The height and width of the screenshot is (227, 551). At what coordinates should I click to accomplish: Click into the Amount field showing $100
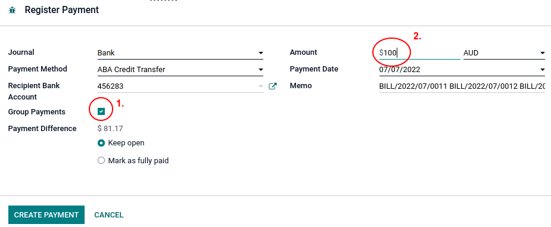[x=419, y=53]
